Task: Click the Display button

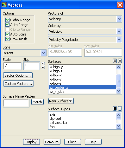Action: pos(31,142)
